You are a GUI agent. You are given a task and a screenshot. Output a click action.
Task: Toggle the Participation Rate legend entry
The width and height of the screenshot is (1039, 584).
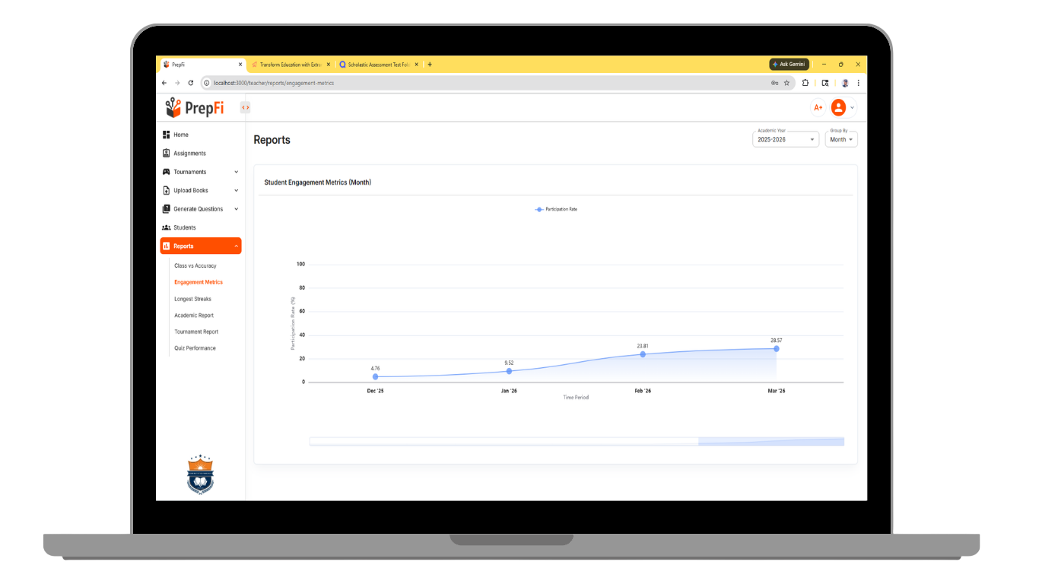point(556,209)
